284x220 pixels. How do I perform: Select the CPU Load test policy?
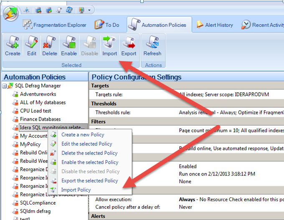35,111
